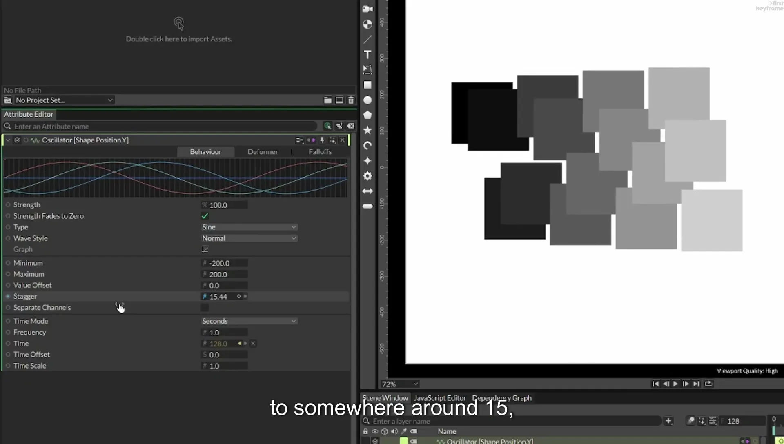Click the Play button in viewport

[x=675, y=384]
